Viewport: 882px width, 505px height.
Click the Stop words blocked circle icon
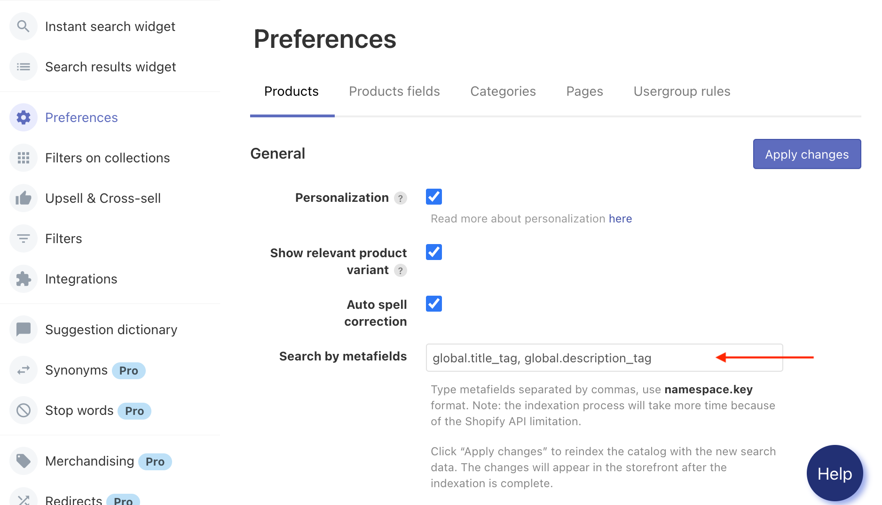click(x=23, y=410)
